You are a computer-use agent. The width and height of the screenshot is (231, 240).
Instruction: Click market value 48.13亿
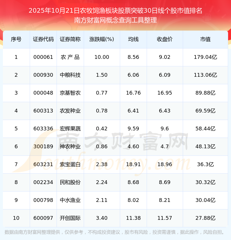coord(205,147)
